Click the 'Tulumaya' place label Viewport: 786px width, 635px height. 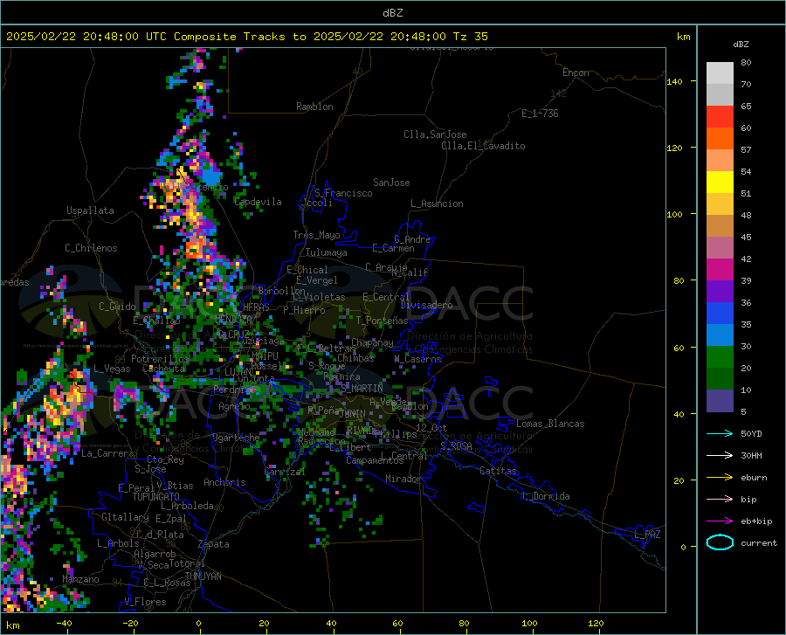click(x=327, y=252)
